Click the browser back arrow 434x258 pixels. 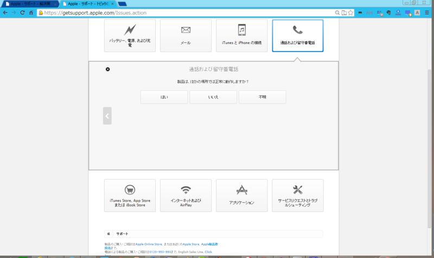[5, 12]
